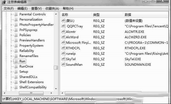Image resolution: width=171 pixels, height=104 pixels.
Task: Select the QQPCTray string value icon
Action: coord(63,26)
